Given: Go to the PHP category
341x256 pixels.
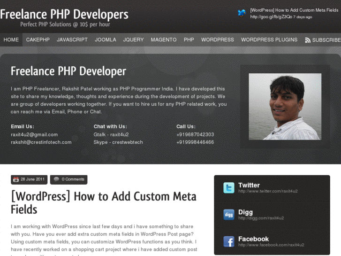Looking at the screenshot, I should 189,39.
